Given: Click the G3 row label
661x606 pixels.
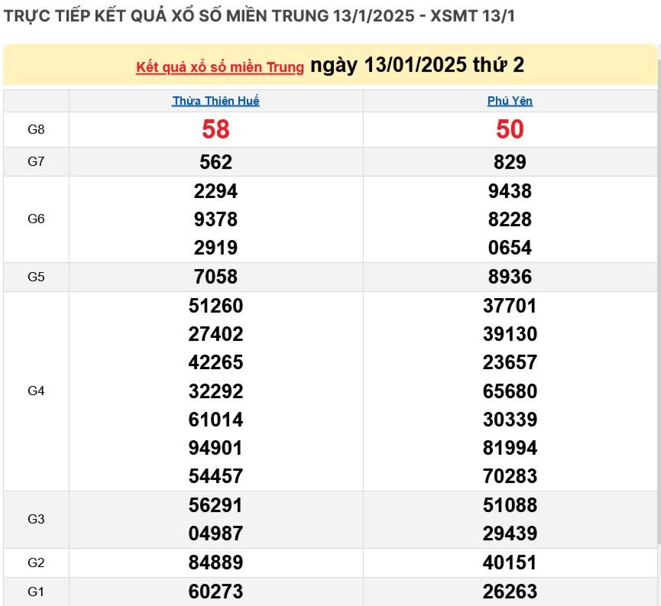Looking at the screenshot, I should [36, 520].
